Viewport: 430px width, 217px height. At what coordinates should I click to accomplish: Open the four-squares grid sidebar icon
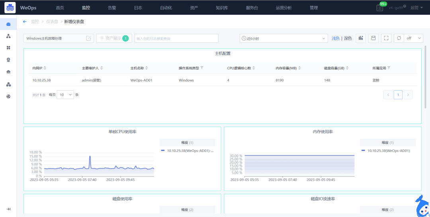click(x=8, y=48)
